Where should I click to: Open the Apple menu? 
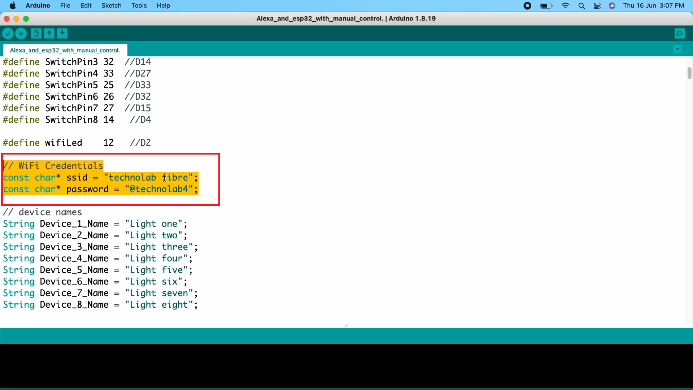click(x=13, y=5)
